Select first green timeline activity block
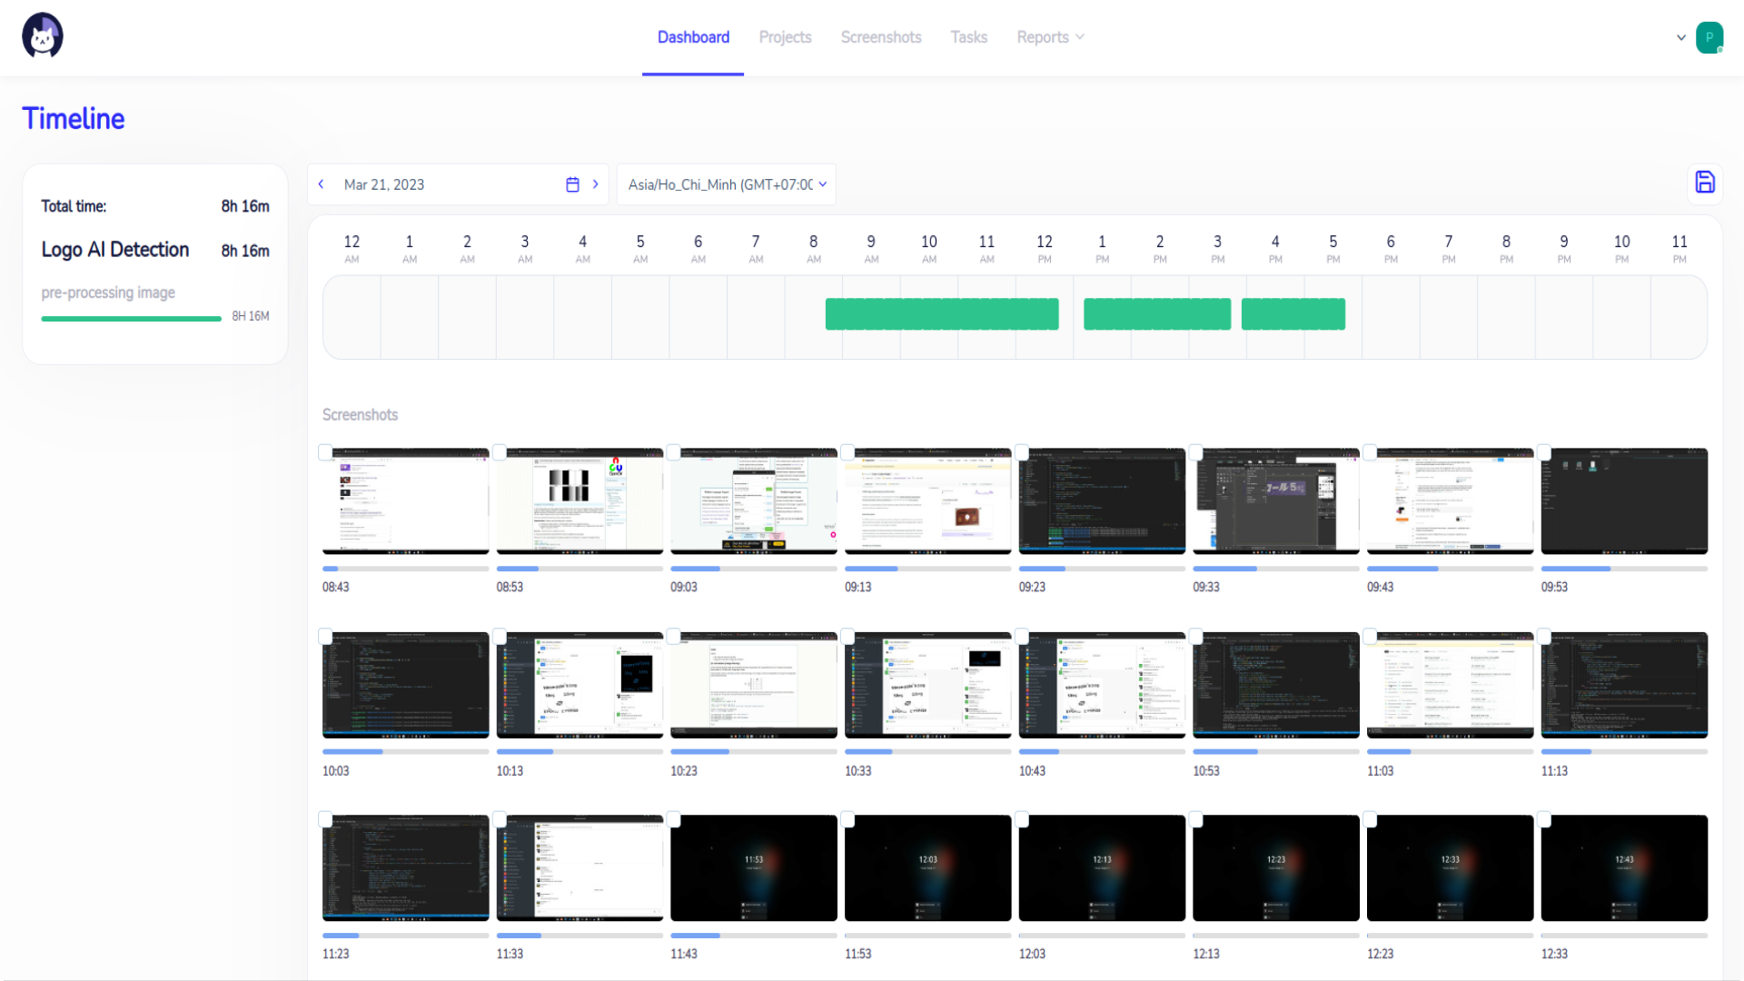 tap(941, 314)
